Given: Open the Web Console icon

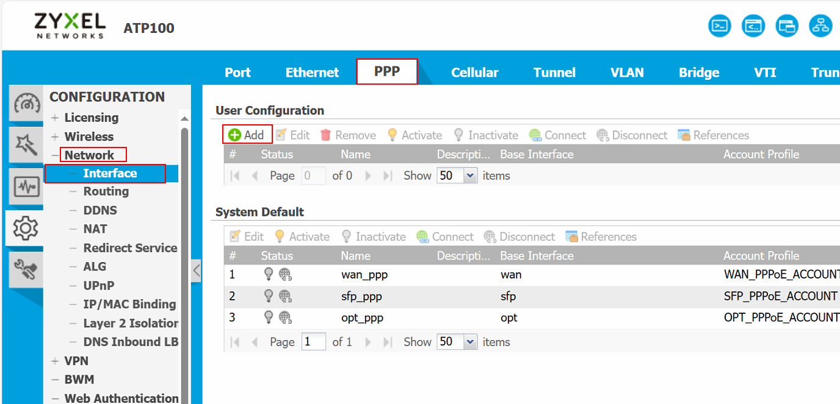Looking at the screenshot, I should pos(720,26).
